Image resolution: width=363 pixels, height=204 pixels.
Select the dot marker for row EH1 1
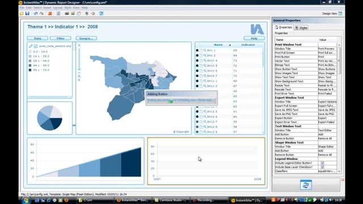tap(197, 50)
